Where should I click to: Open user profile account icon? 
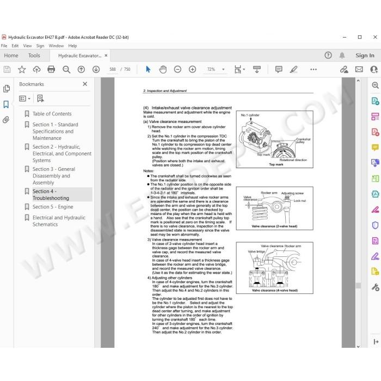coord(374,70)
